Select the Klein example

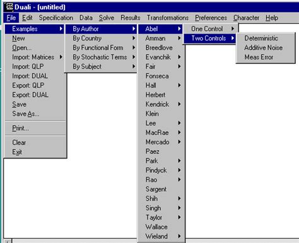(161, 114)
